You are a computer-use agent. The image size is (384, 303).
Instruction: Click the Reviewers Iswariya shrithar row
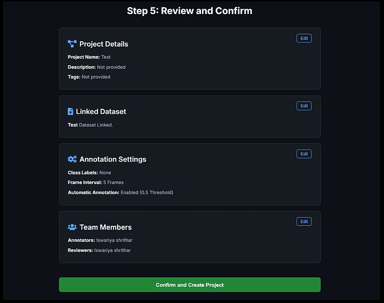[x=99, y=250]
